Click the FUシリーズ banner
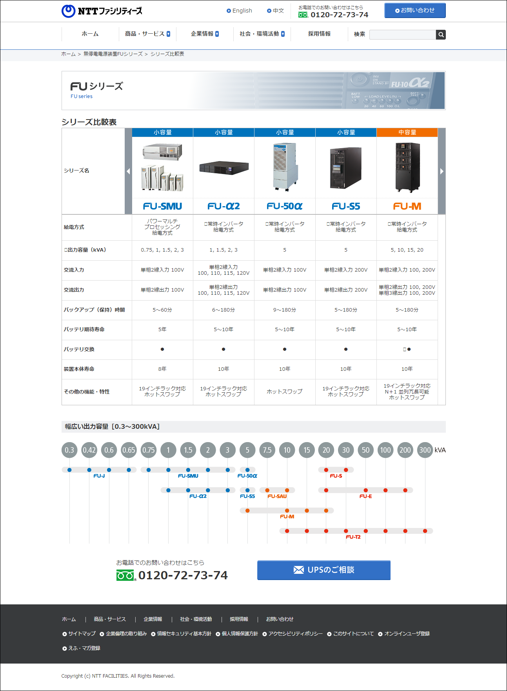This screenshot has height=691, width=507. [253, 91]
